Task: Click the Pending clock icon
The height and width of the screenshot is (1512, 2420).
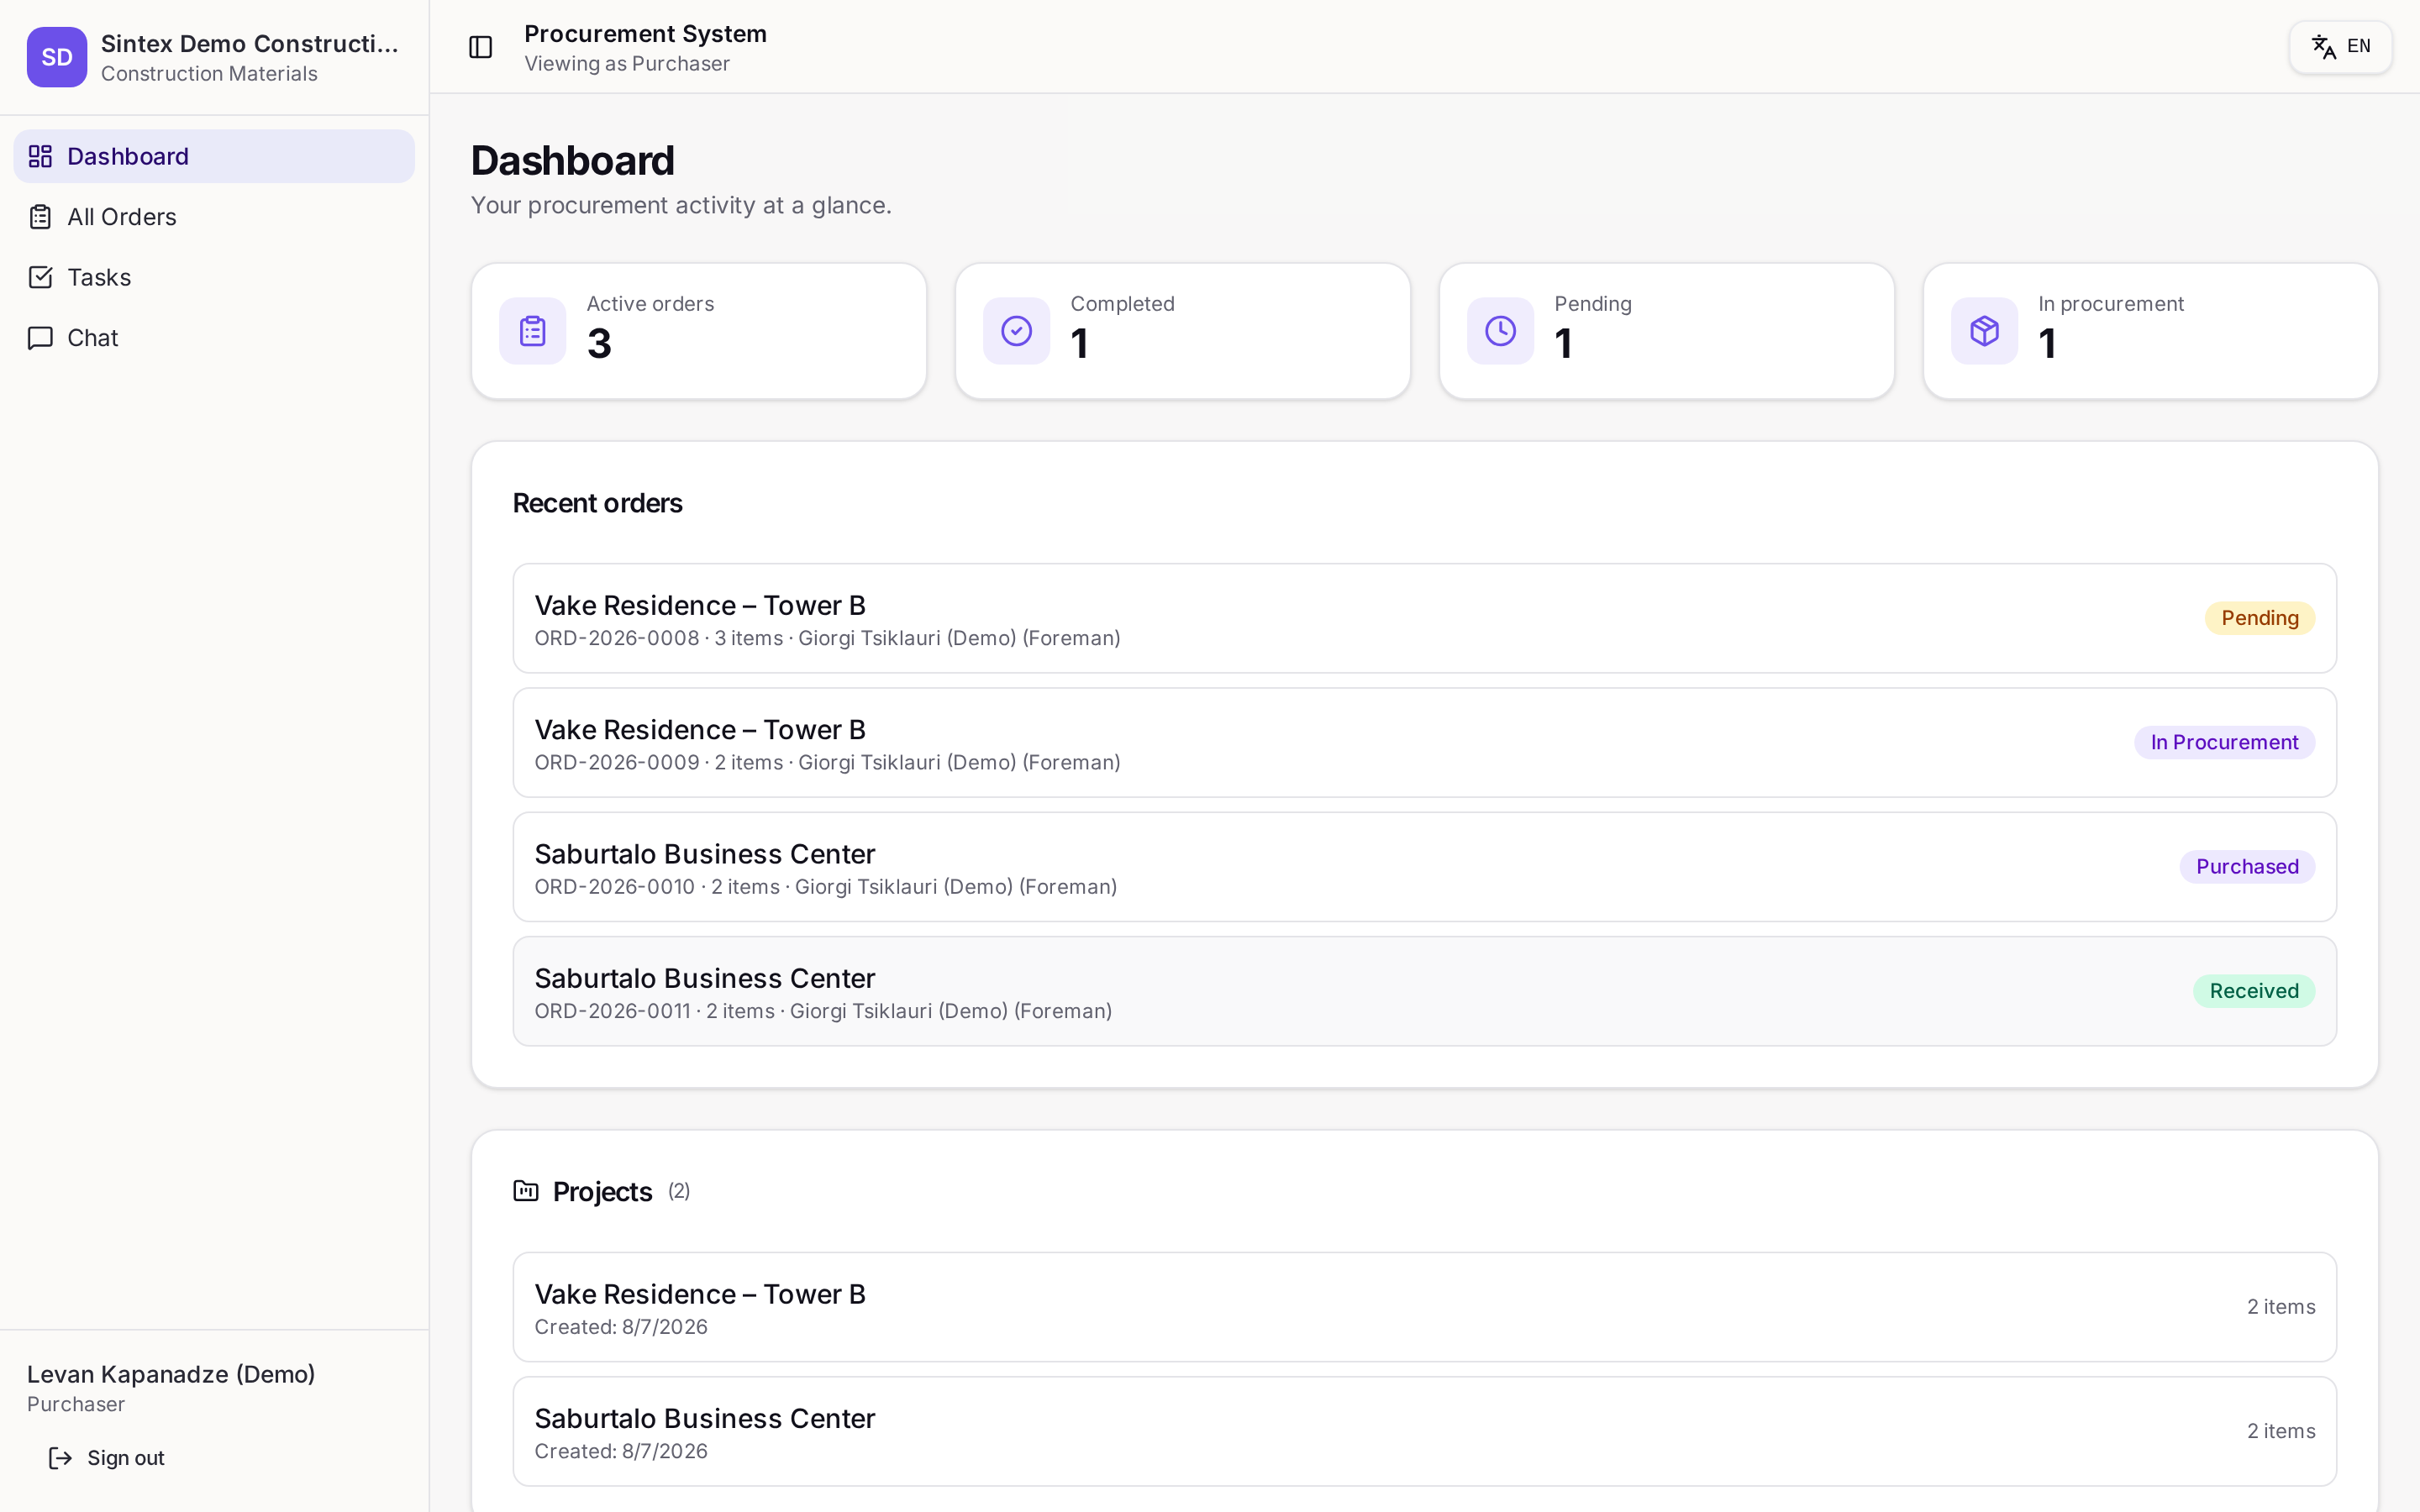Action: tap(1501, 331)
